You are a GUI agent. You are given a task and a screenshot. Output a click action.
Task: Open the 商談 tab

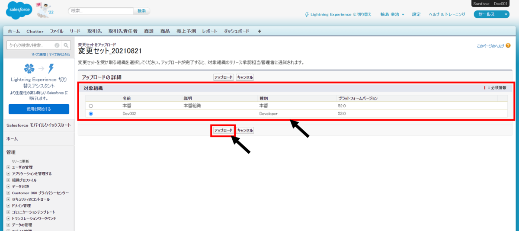pyautogui.click(x=149, y=31)
